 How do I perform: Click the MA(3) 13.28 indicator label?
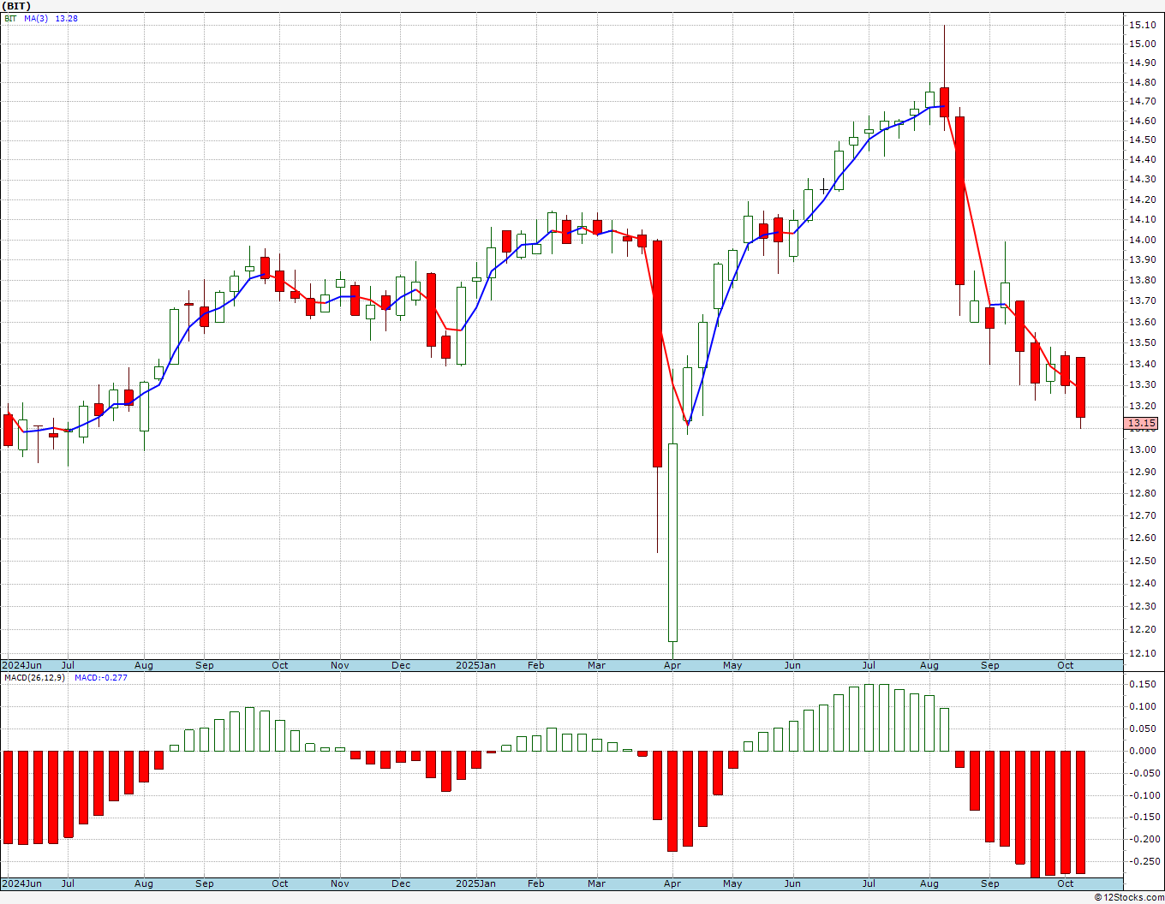tap(51, 18)
